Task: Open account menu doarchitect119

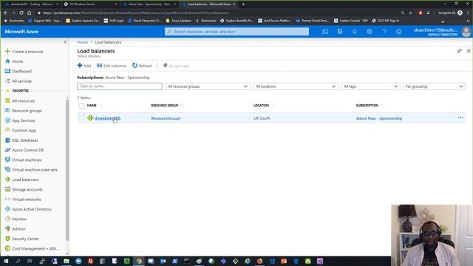Action: click(x=442, y=31)
